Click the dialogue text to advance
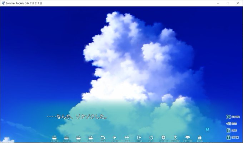This screenshot has height=143, width=243. pyautogui.click(x=77, y=117)
